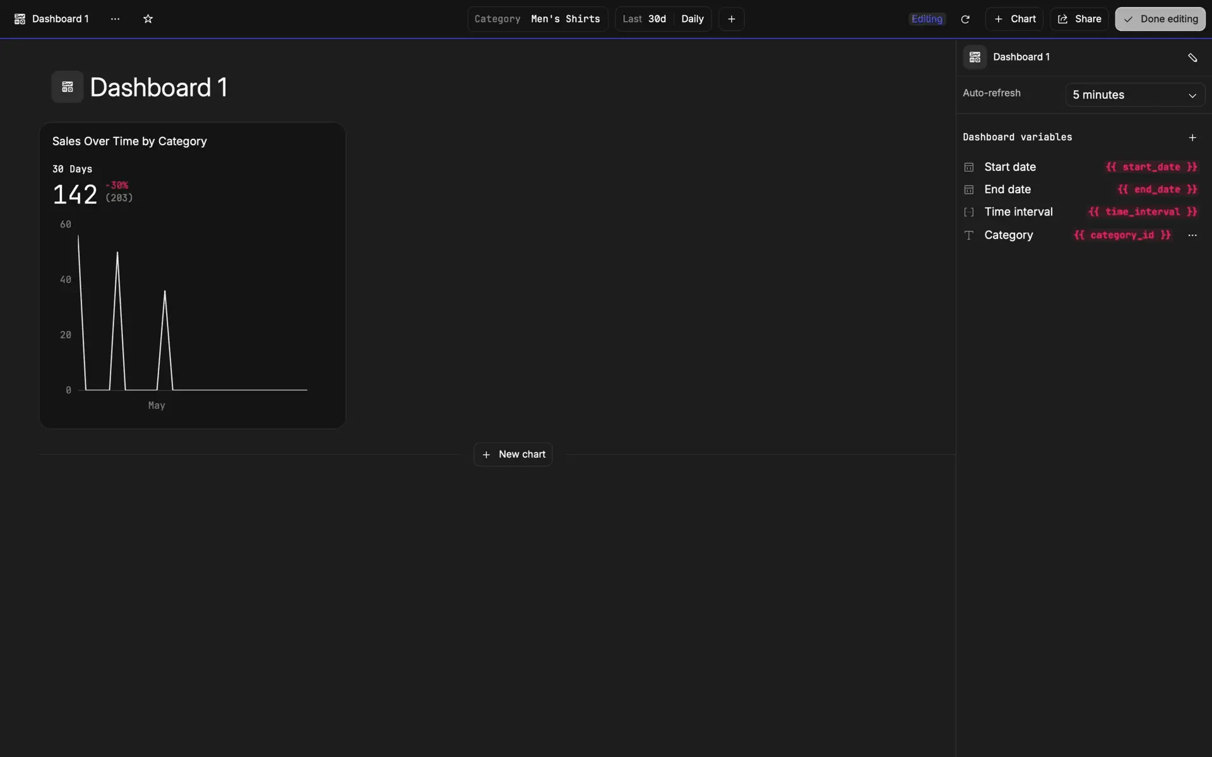Open the Sales Over Time by Category chart
The image size is (1212, 757).
coord(129,141)
